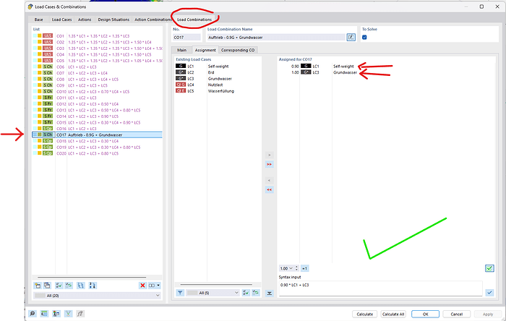This screenshot has width=506, height=321.
Task: Open the All (20) list filter dropdown
Action: 97,296
